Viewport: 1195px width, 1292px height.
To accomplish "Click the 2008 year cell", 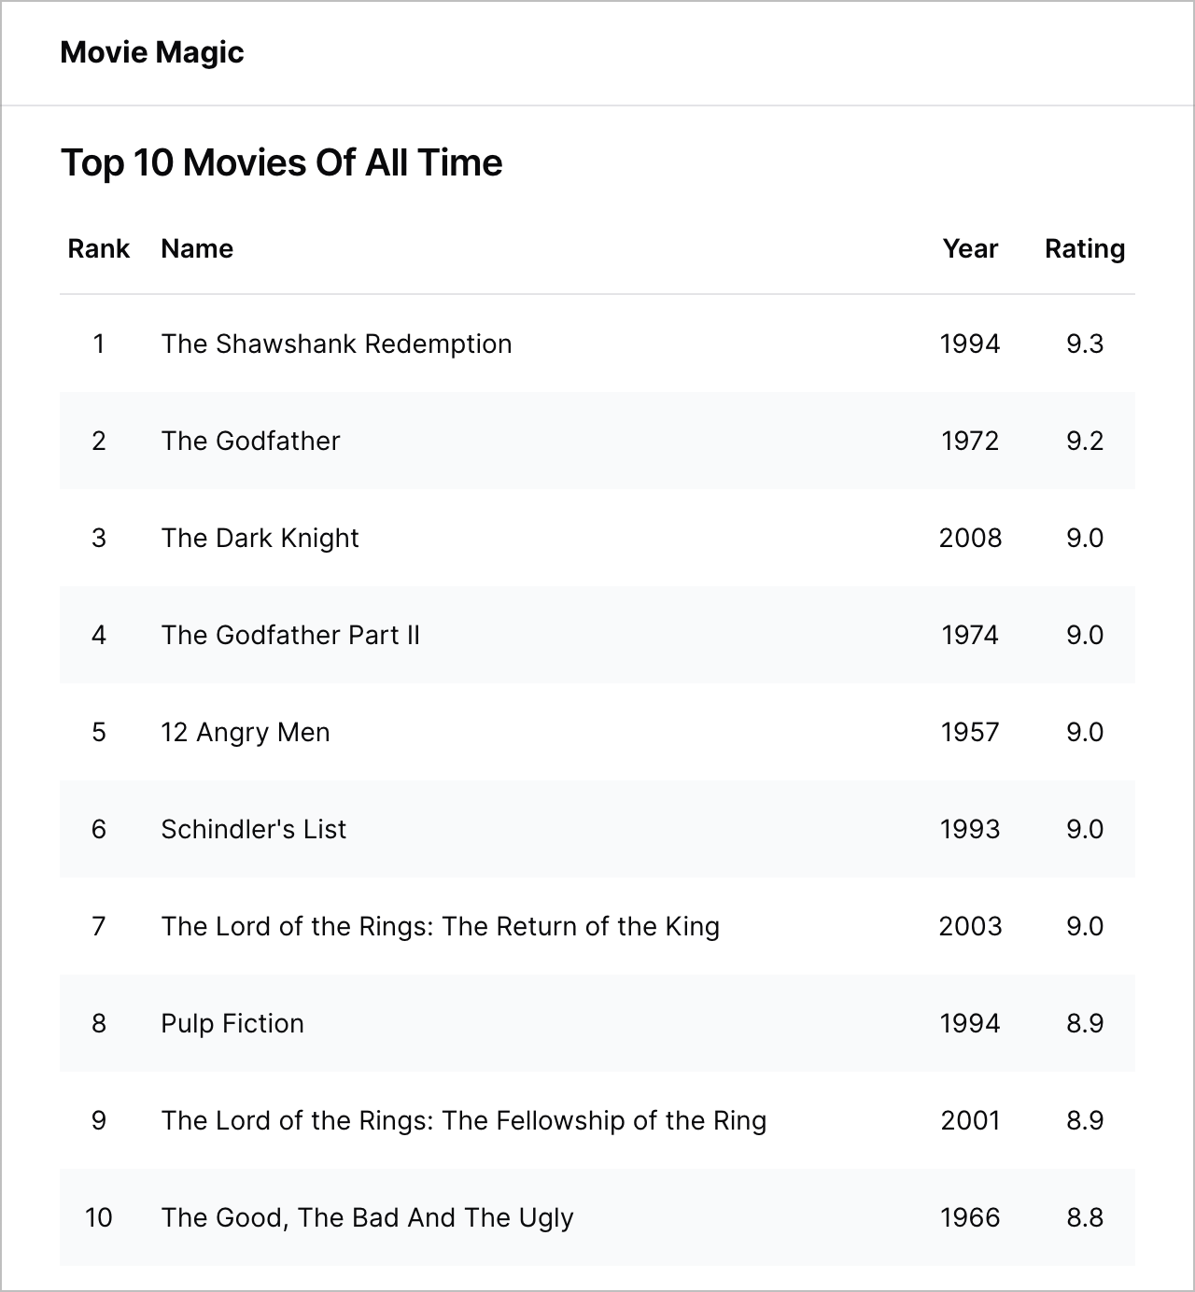I will (x=970, y=538).
